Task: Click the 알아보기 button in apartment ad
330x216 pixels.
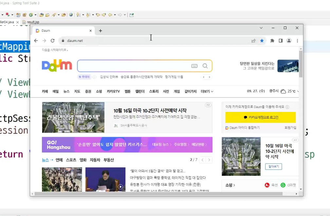Action: coord(274,166)
